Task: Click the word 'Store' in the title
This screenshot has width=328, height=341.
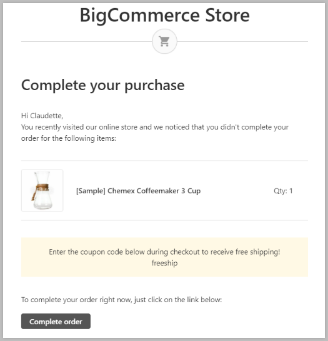Action: [227, 15]
